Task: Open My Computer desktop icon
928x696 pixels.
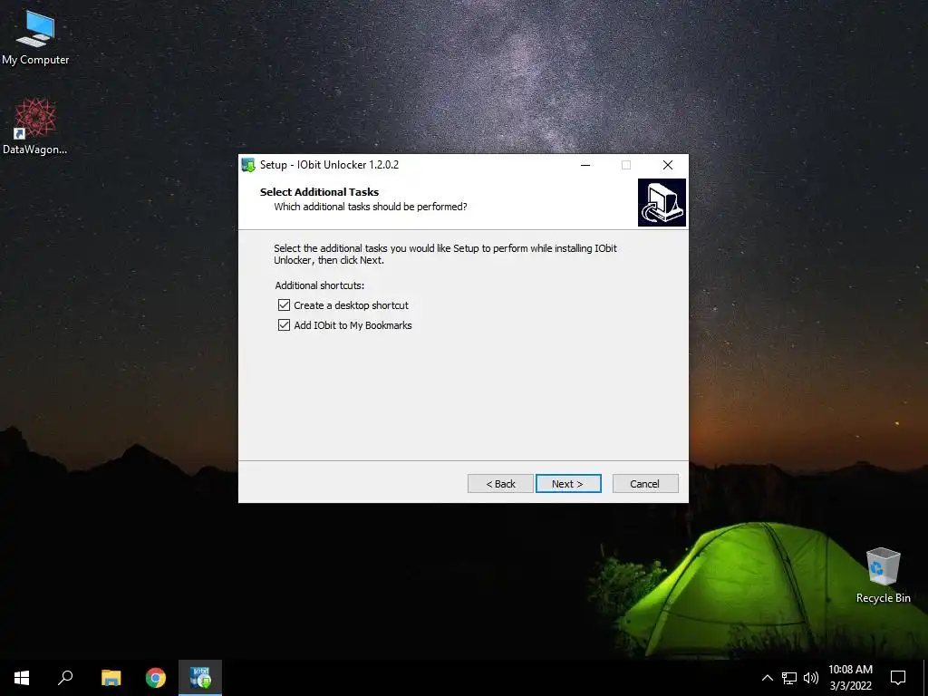Action: pyautogui.click(x=35, y=36)
